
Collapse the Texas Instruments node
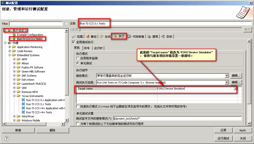coord(14,96)
